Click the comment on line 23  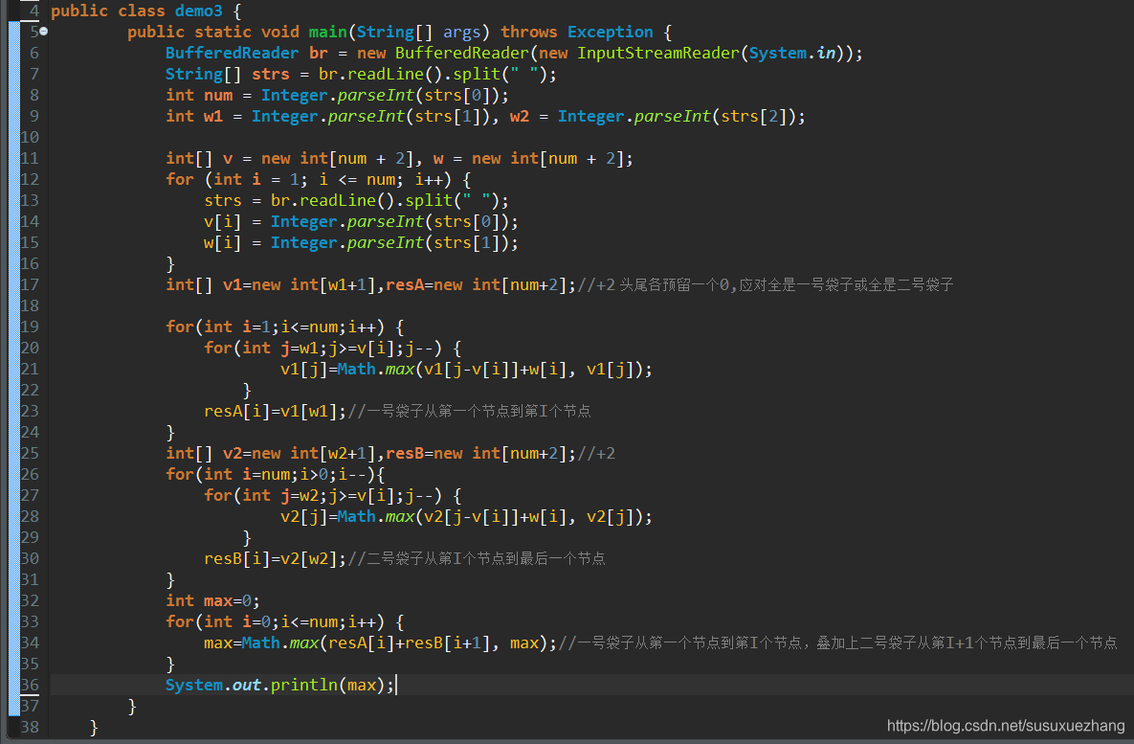point(469,411)
